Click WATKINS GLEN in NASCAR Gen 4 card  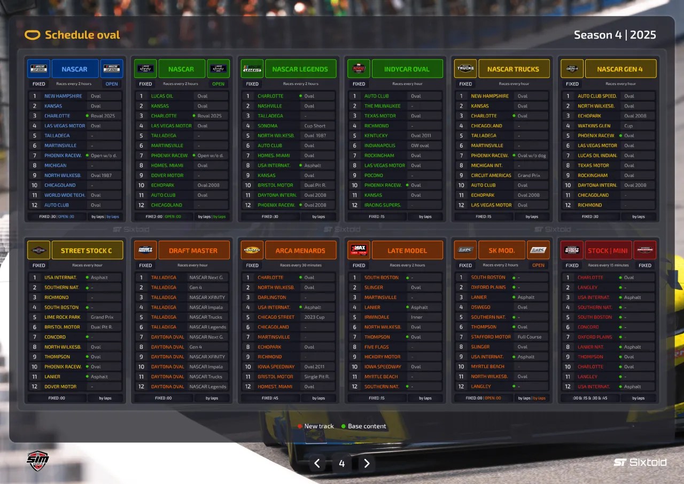594,126
